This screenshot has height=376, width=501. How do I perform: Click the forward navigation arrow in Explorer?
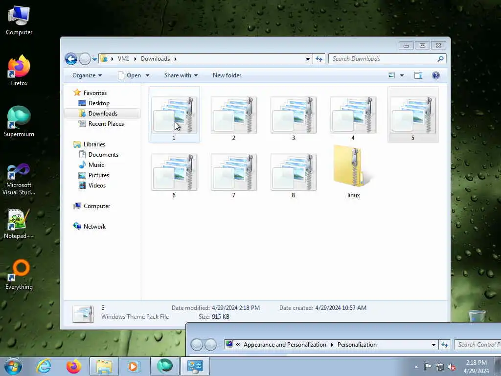(85, 59)
